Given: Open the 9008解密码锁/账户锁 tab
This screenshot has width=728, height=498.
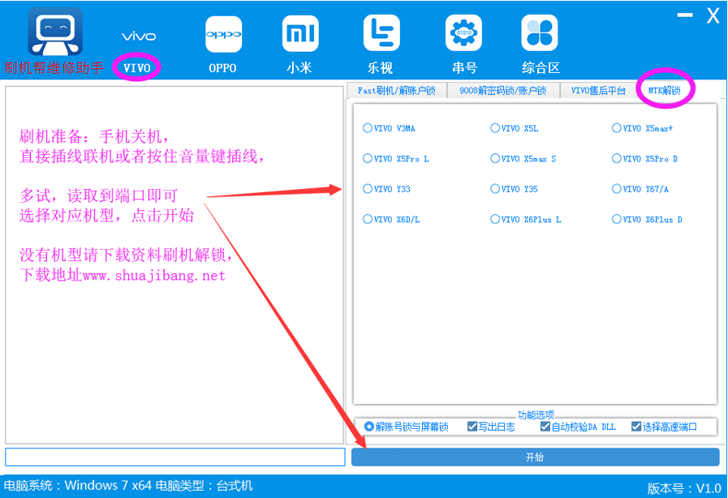Looking at the screenshot, I should (503, 91).
